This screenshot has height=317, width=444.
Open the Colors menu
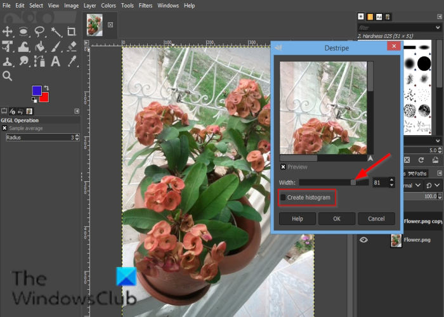110,5
